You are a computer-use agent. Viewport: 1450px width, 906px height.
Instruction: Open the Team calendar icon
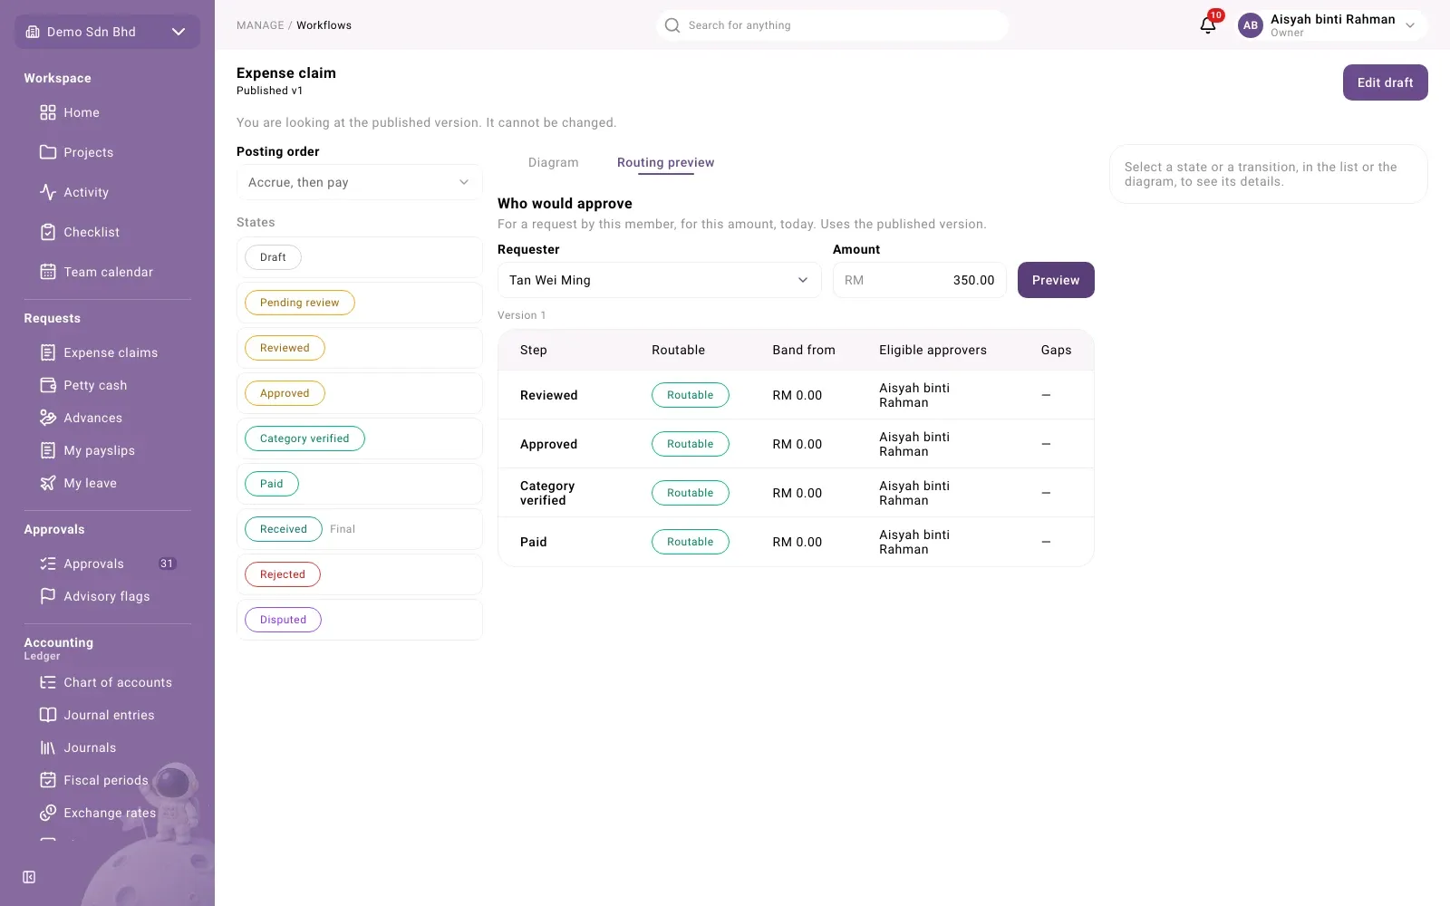(48, 272)
